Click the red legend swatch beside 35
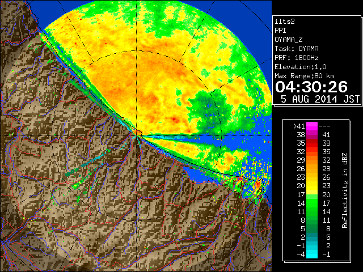 point(312,143)
